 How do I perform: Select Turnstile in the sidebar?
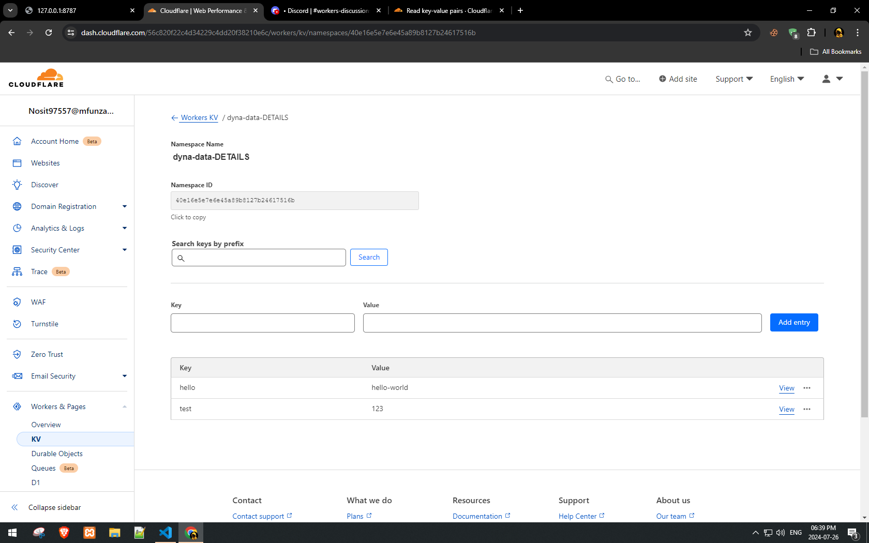coord(44,324)
